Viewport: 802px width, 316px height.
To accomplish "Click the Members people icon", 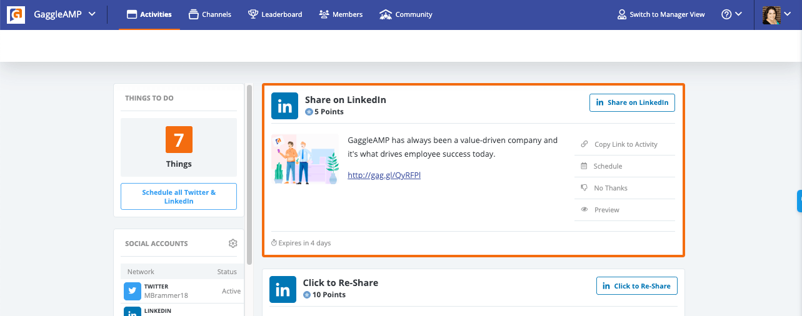I will click(x=324, y=14).
